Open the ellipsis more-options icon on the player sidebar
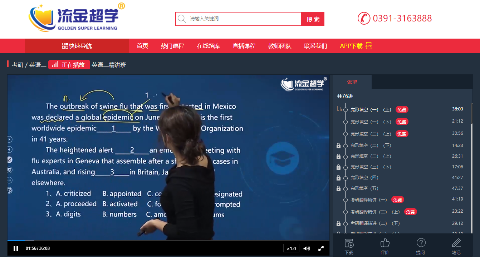The image size is (480, 257). coord(10,180)
